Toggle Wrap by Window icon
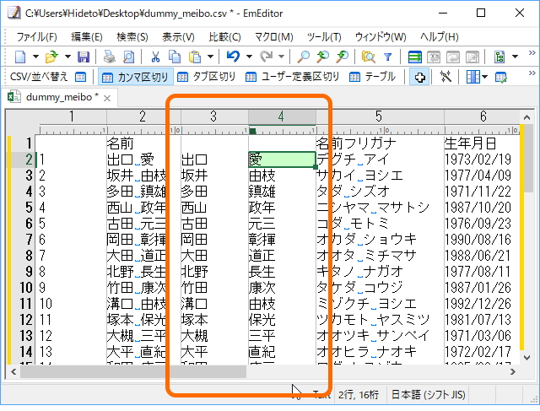Viewport: 540px width, 411px height. (453, 57)
